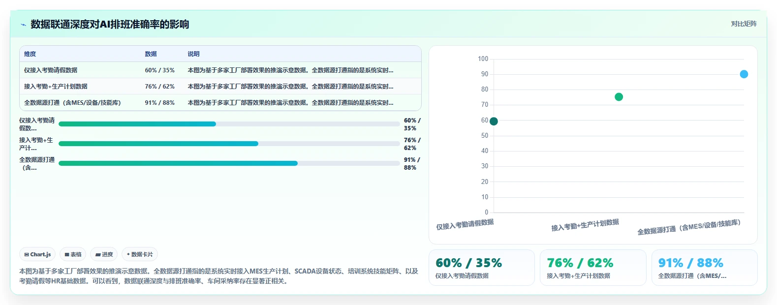The width and height of the screenshot is (777, 305).
Task: Click the 60% / 35% progress bar
Action: tap(229, 124)
